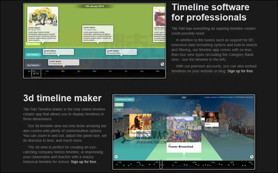
Task: Open the centre Lorem ipsum card in green band
Action: 98,34
